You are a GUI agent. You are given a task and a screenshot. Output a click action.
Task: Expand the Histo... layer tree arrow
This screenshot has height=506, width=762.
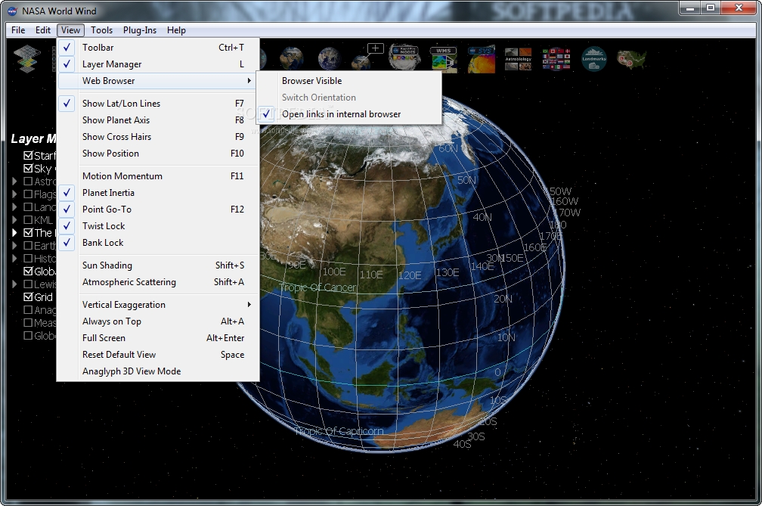[14, 258]
